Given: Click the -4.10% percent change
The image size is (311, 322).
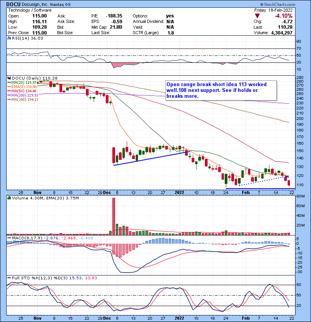Looking at the screenshot, I should coord(283,16).
